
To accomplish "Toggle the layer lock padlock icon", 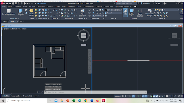I will [x=160, y=10].
